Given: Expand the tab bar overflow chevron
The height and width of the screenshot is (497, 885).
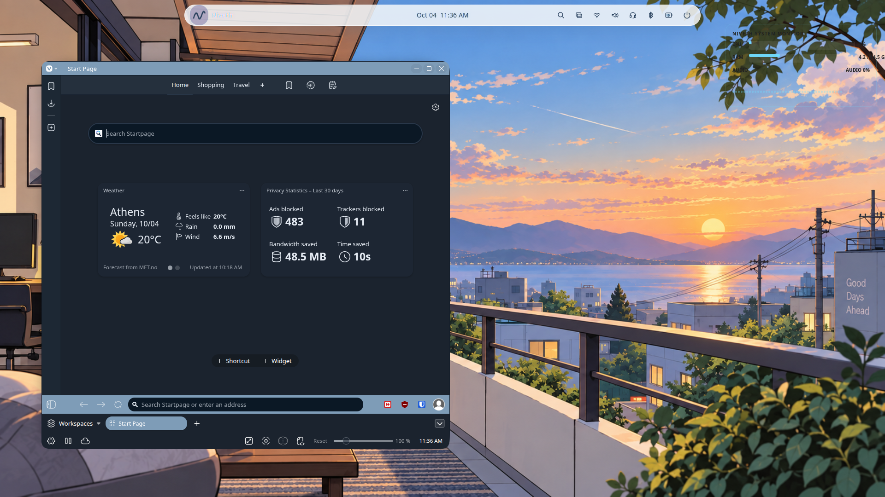Looking at the screenshot, I should [440, 423].
